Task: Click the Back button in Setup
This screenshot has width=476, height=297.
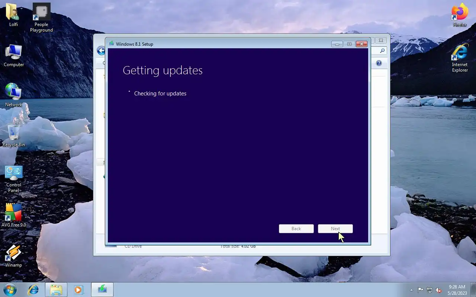Action: [296, 229]
